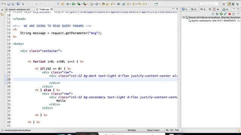Click the Coverage launch icon

coord(79,4)
